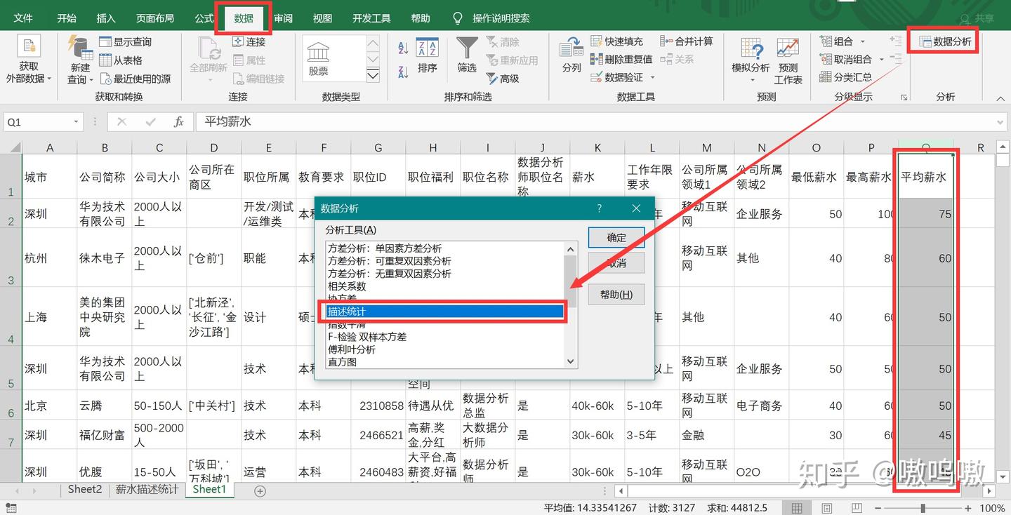Select the 快速填充 flash fill icon
Image resolution: width=1011 pixels, height=515 pixels.
[x=617, y=42]
